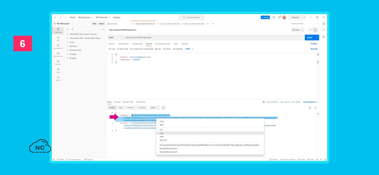
Task: Open the info lightbulb panel
Action: 324,37
